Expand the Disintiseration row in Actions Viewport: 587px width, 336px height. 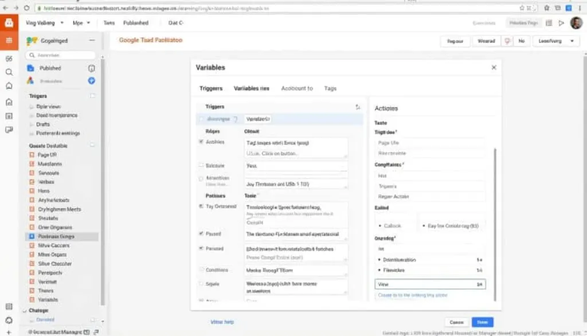point(430,260)
